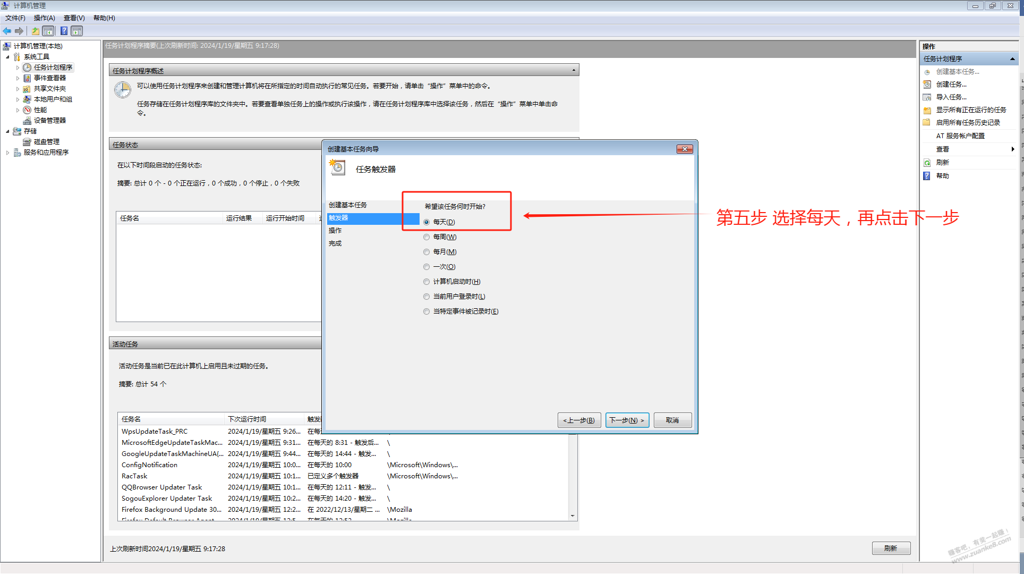Click the 下次运行时间 column header
Image resolution: width=1024 pixels, height=574 pixels.
(264, 419)
